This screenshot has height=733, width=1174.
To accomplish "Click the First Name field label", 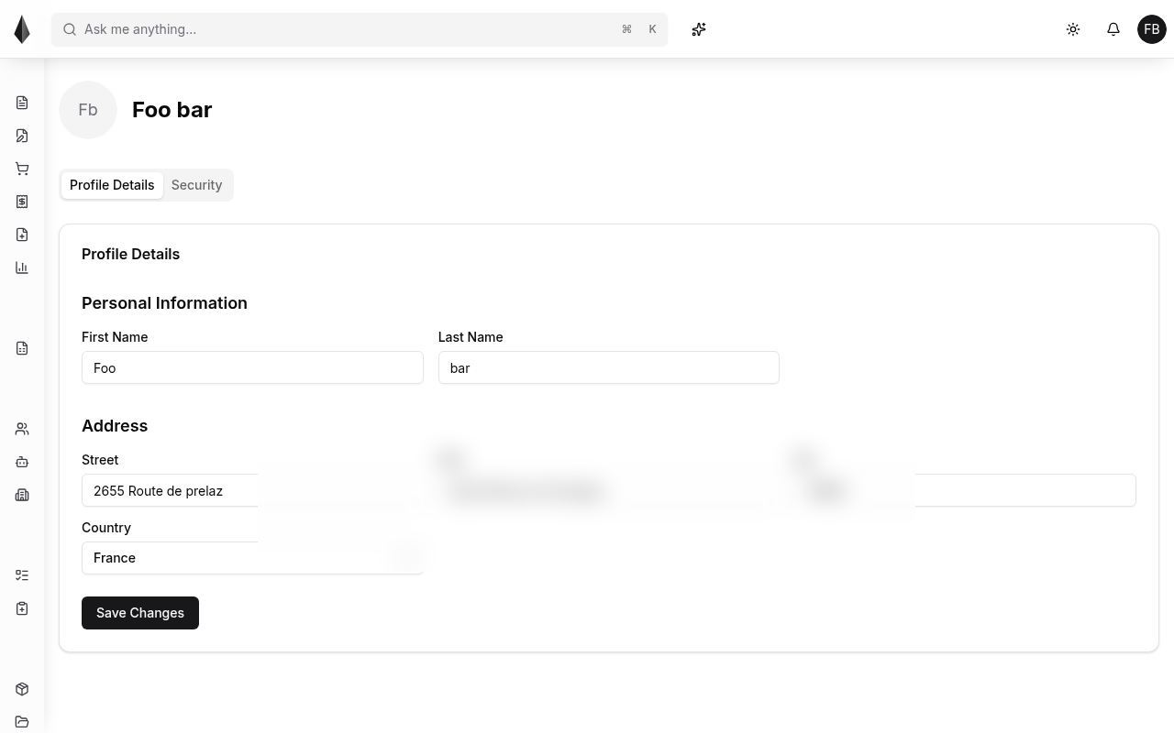I will [115, 337].
